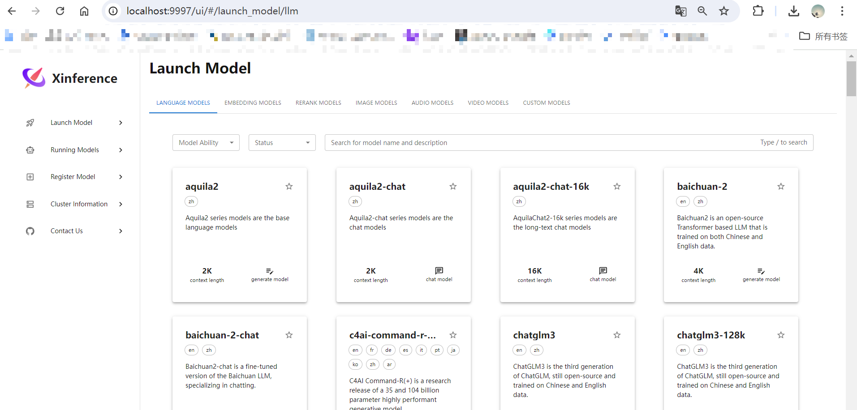Open the 所有书签 bookmarks folder
The width and height of the screenshot is (857, 410).
823,36
